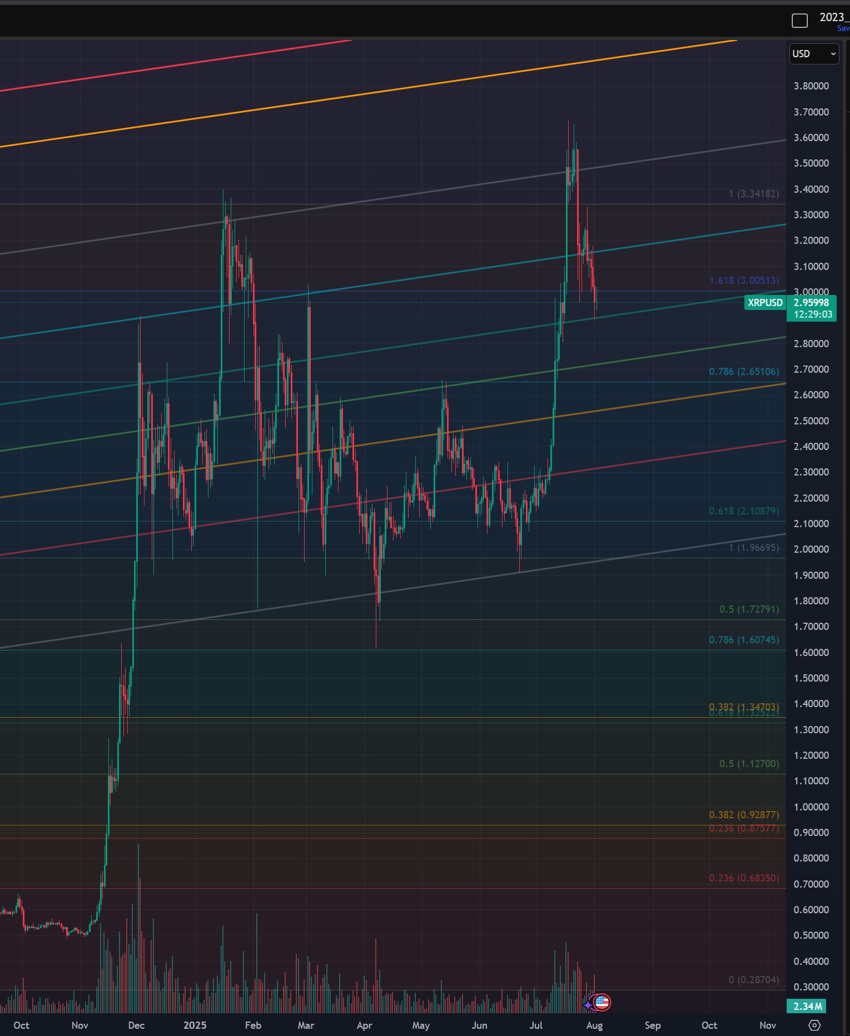Screen dimensions: 850x1036
Task: Select the Fib label 0.5 (1.12700)
Action: (749, 764)
